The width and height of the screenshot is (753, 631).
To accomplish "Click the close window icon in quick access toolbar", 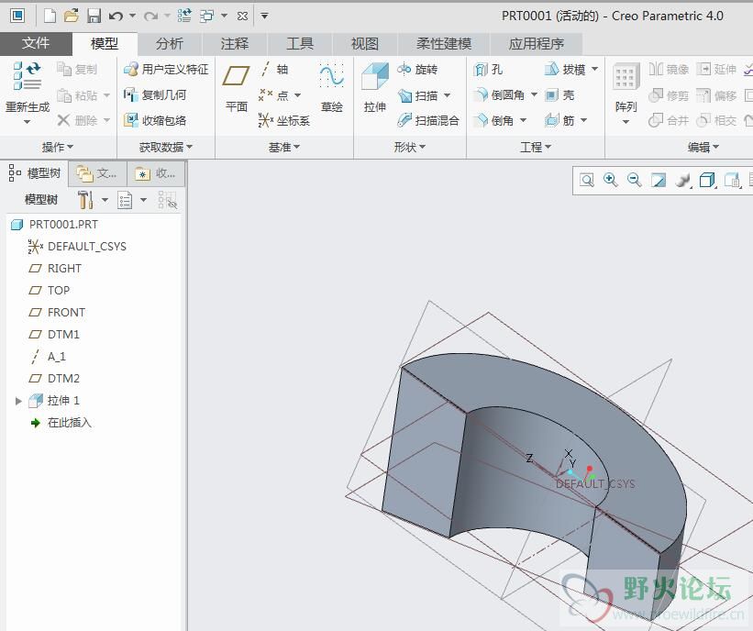I will tap(242, 16).
